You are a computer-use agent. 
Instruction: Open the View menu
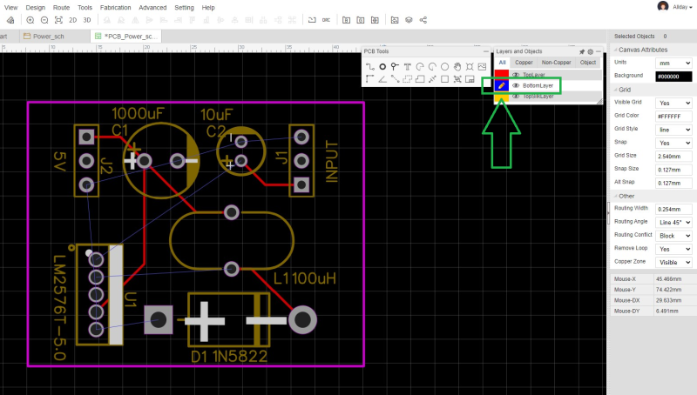pos(11,8)
